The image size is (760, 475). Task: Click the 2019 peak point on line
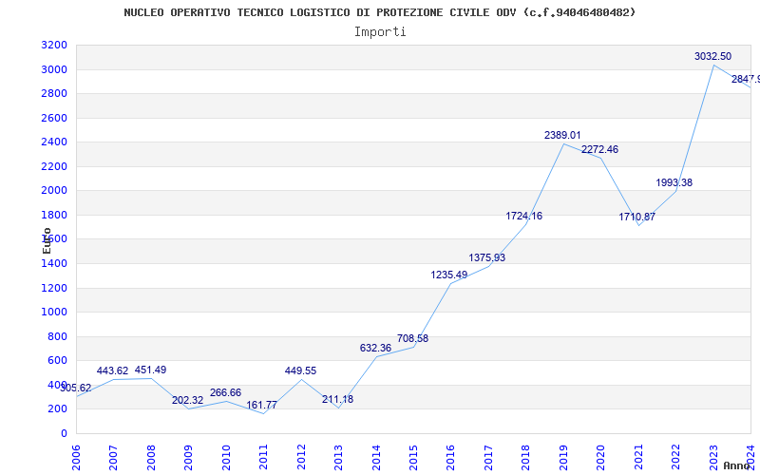point(563,143)
